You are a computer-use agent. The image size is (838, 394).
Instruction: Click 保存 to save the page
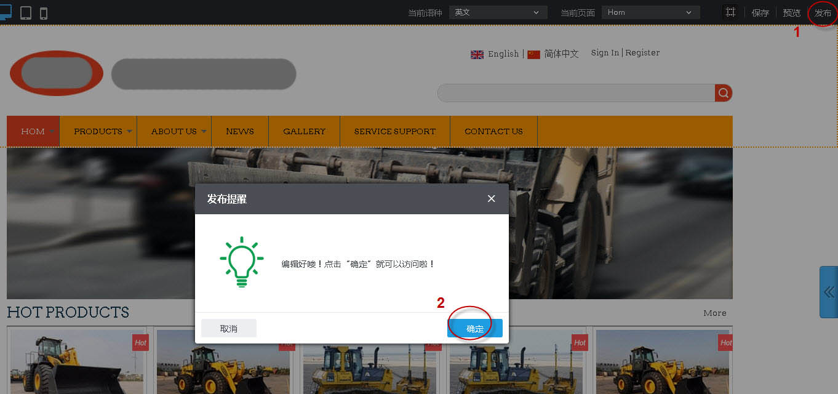click(760, 13)
